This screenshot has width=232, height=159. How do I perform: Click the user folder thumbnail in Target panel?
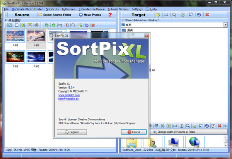[x=153, y=142]
